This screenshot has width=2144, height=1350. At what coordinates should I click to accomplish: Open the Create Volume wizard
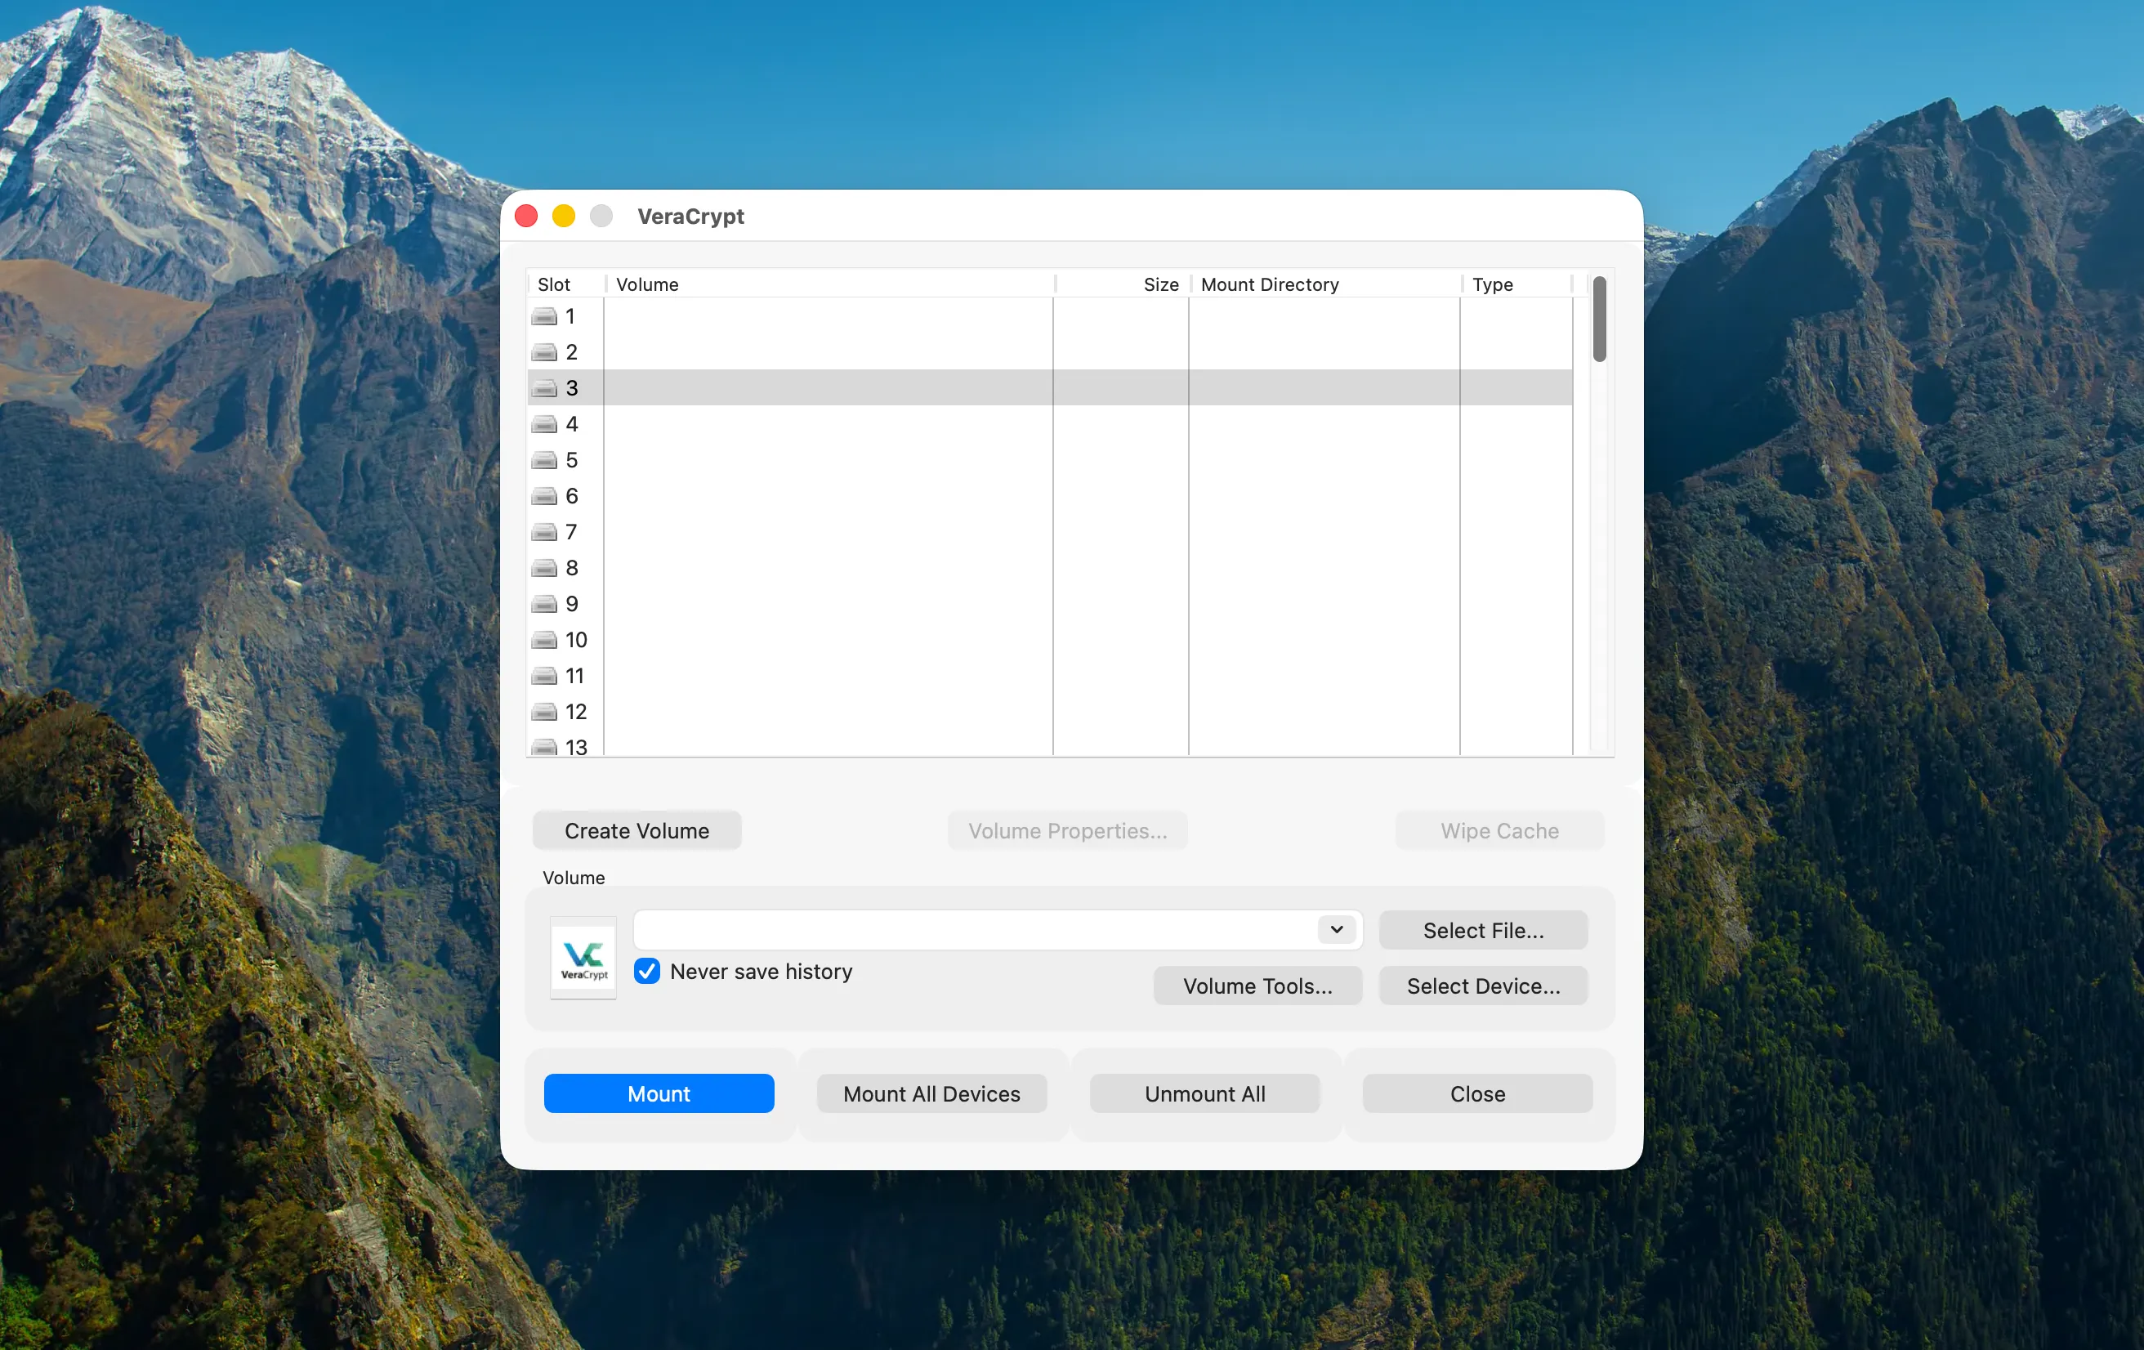click(x=636, y=831)
